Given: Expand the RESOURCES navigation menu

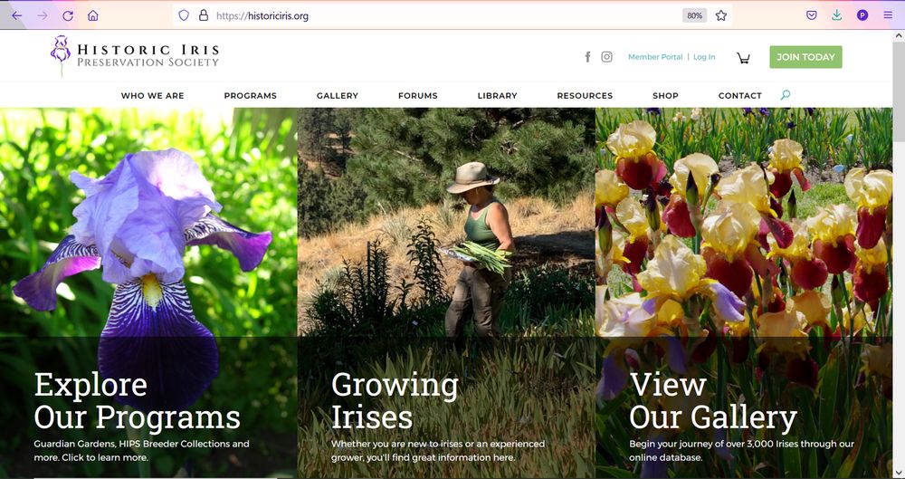Looking at the screenshot, I should click(x=584, y=96).
